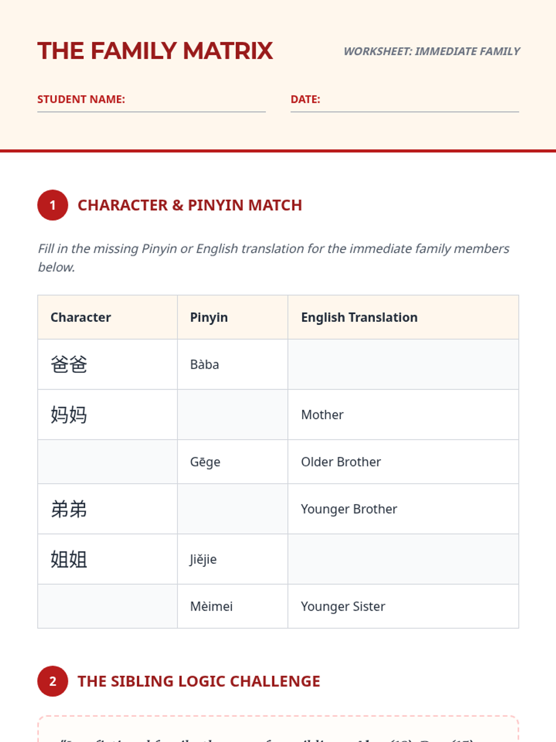The width and height of the screenshot is (556, 742).
Task: Click the Character column header
Action: 81,317
